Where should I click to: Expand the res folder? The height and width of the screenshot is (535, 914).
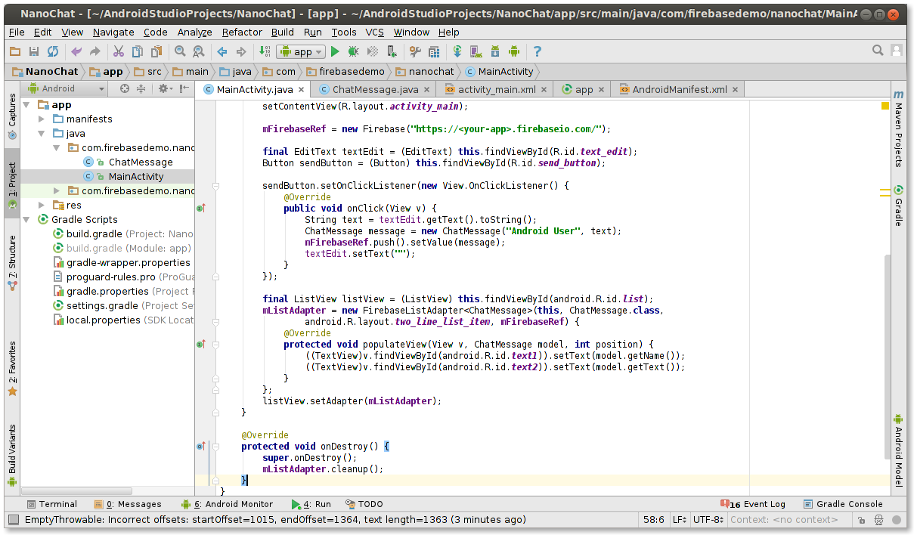(x=42, y=206)
